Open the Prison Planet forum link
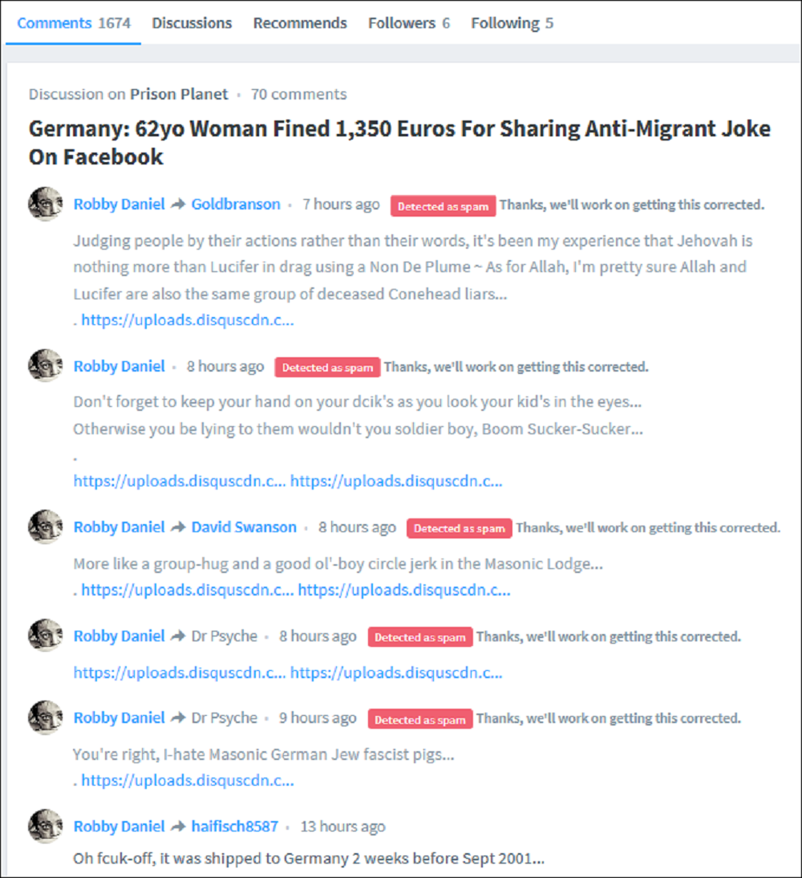The height and width of the screenshot is (878, 802). 179,94
